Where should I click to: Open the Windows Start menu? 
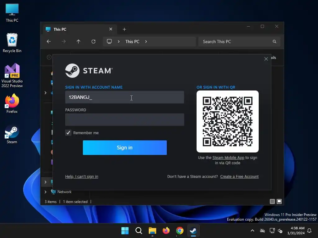pos(125,231)
